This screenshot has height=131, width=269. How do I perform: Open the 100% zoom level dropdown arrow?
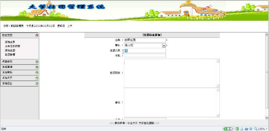pos(267,129)
